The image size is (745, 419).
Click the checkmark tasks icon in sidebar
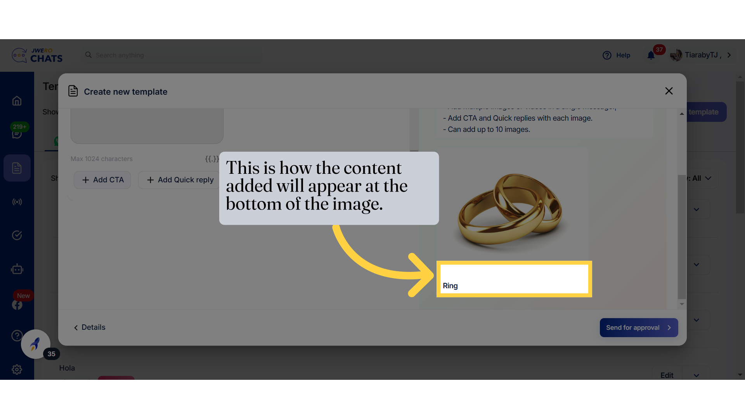(17, 235)
